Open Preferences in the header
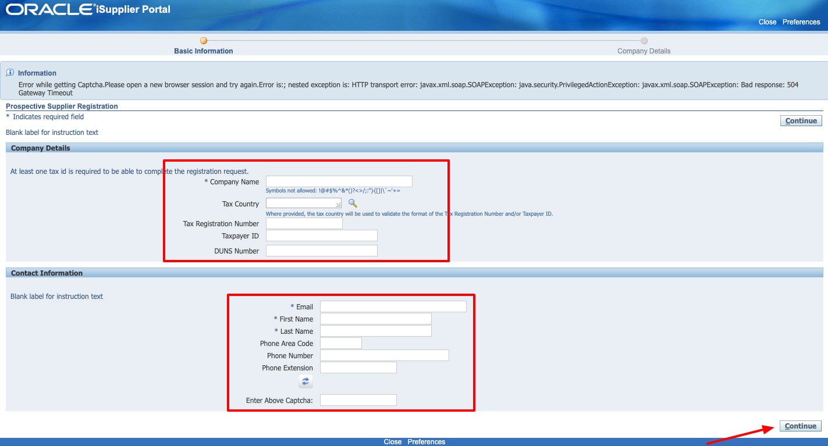 (x=801, y=22)
